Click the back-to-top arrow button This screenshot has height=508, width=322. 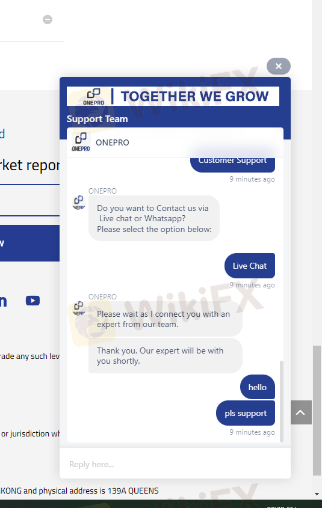pyautogui.click(x=301, y=412)
